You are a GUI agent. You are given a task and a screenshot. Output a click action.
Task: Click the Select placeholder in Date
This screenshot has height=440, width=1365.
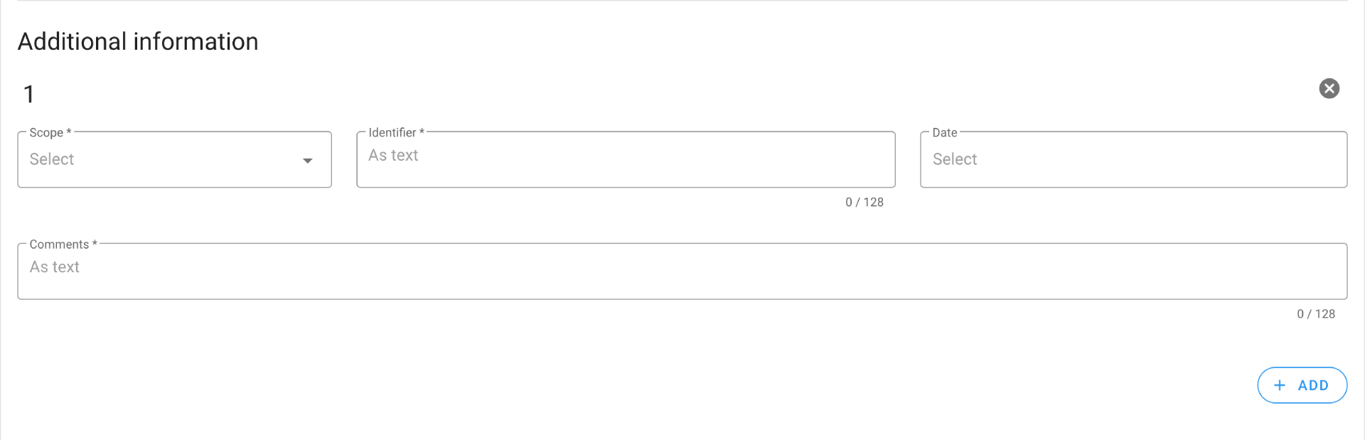click(x=954, y=159)
